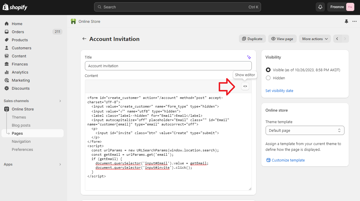
Task: Click inside the HTML content area
Action: click(168, 142)
